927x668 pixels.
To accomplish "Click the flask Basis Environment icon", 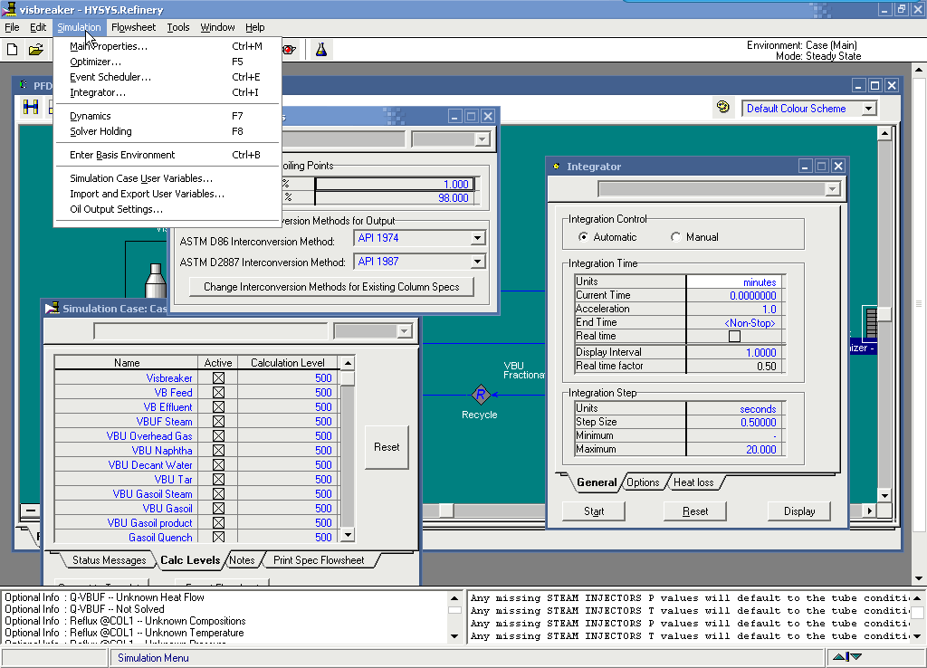I will pyautogui.click(x=321, y=50).
